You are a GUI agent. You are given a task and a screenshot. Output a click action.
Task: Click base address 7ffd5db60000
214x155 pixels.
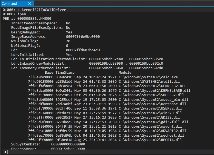click(x=41, y=99)
